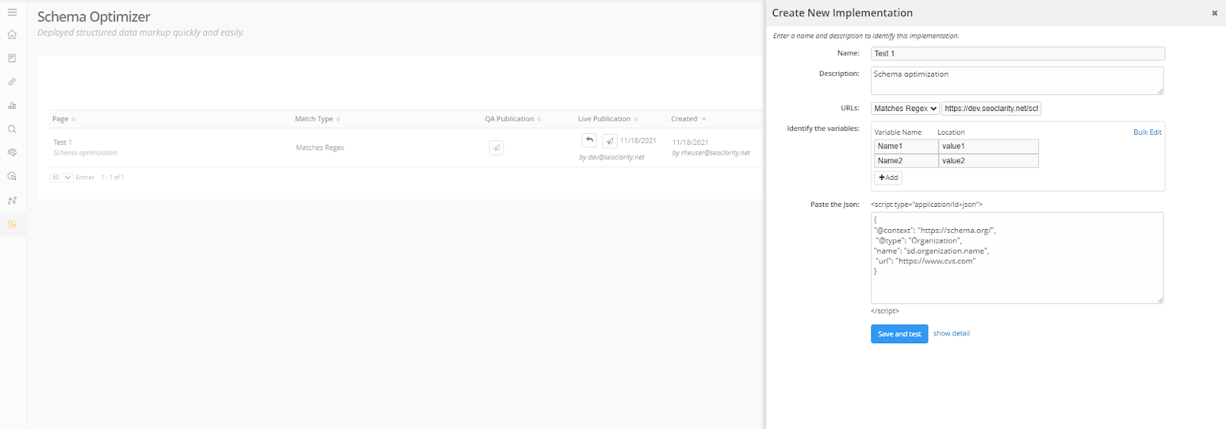Click the 11/18/2021 date in the Created column
This screenshot has height=429, width=1226.
click(x=690, y=142)
